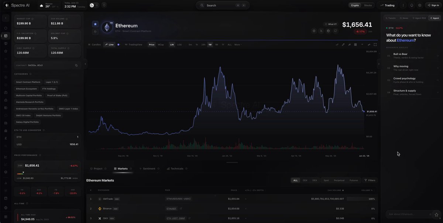
Task: Select Price chart mode
Action: (152, 45)
